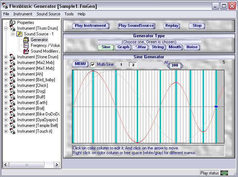Click the Temple Bell instrument icon
The width and height of the screenshot is (238, 177).
13,126
